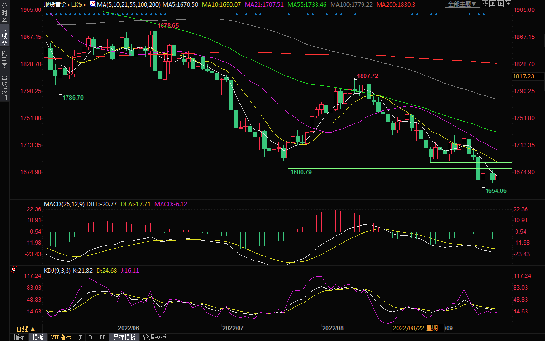Click the J:16.11 value
This screenshot has width=545, height=341.
click(x=130, y=270)
